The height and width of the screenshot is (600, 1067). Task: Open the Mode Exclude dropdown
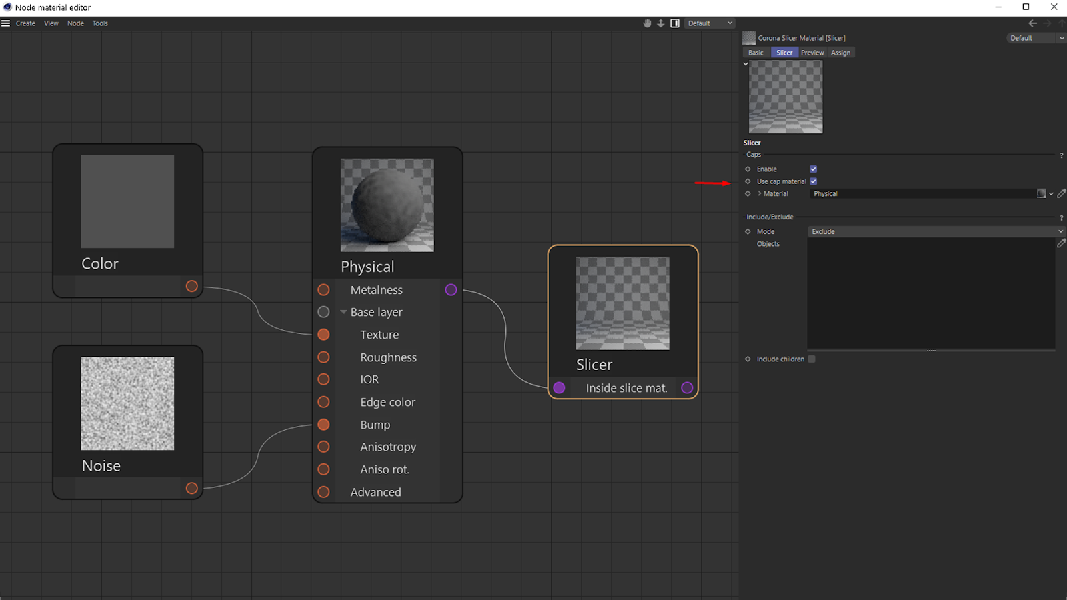[x=936, y=232]
